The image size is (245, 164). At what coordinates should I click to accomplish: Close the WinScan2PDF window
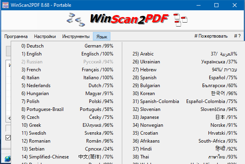pyautogui.click(x=235, y=5)
